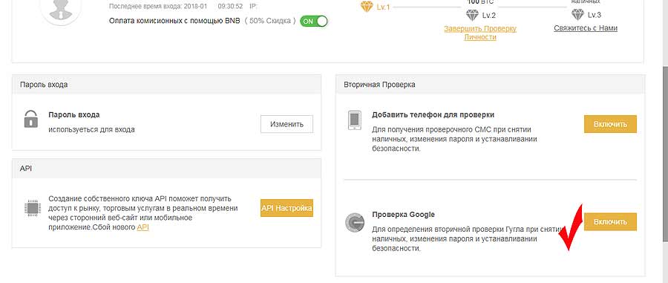
Task: Click the Добавить телефон для проверки title
Action: (x=433, y=114)
